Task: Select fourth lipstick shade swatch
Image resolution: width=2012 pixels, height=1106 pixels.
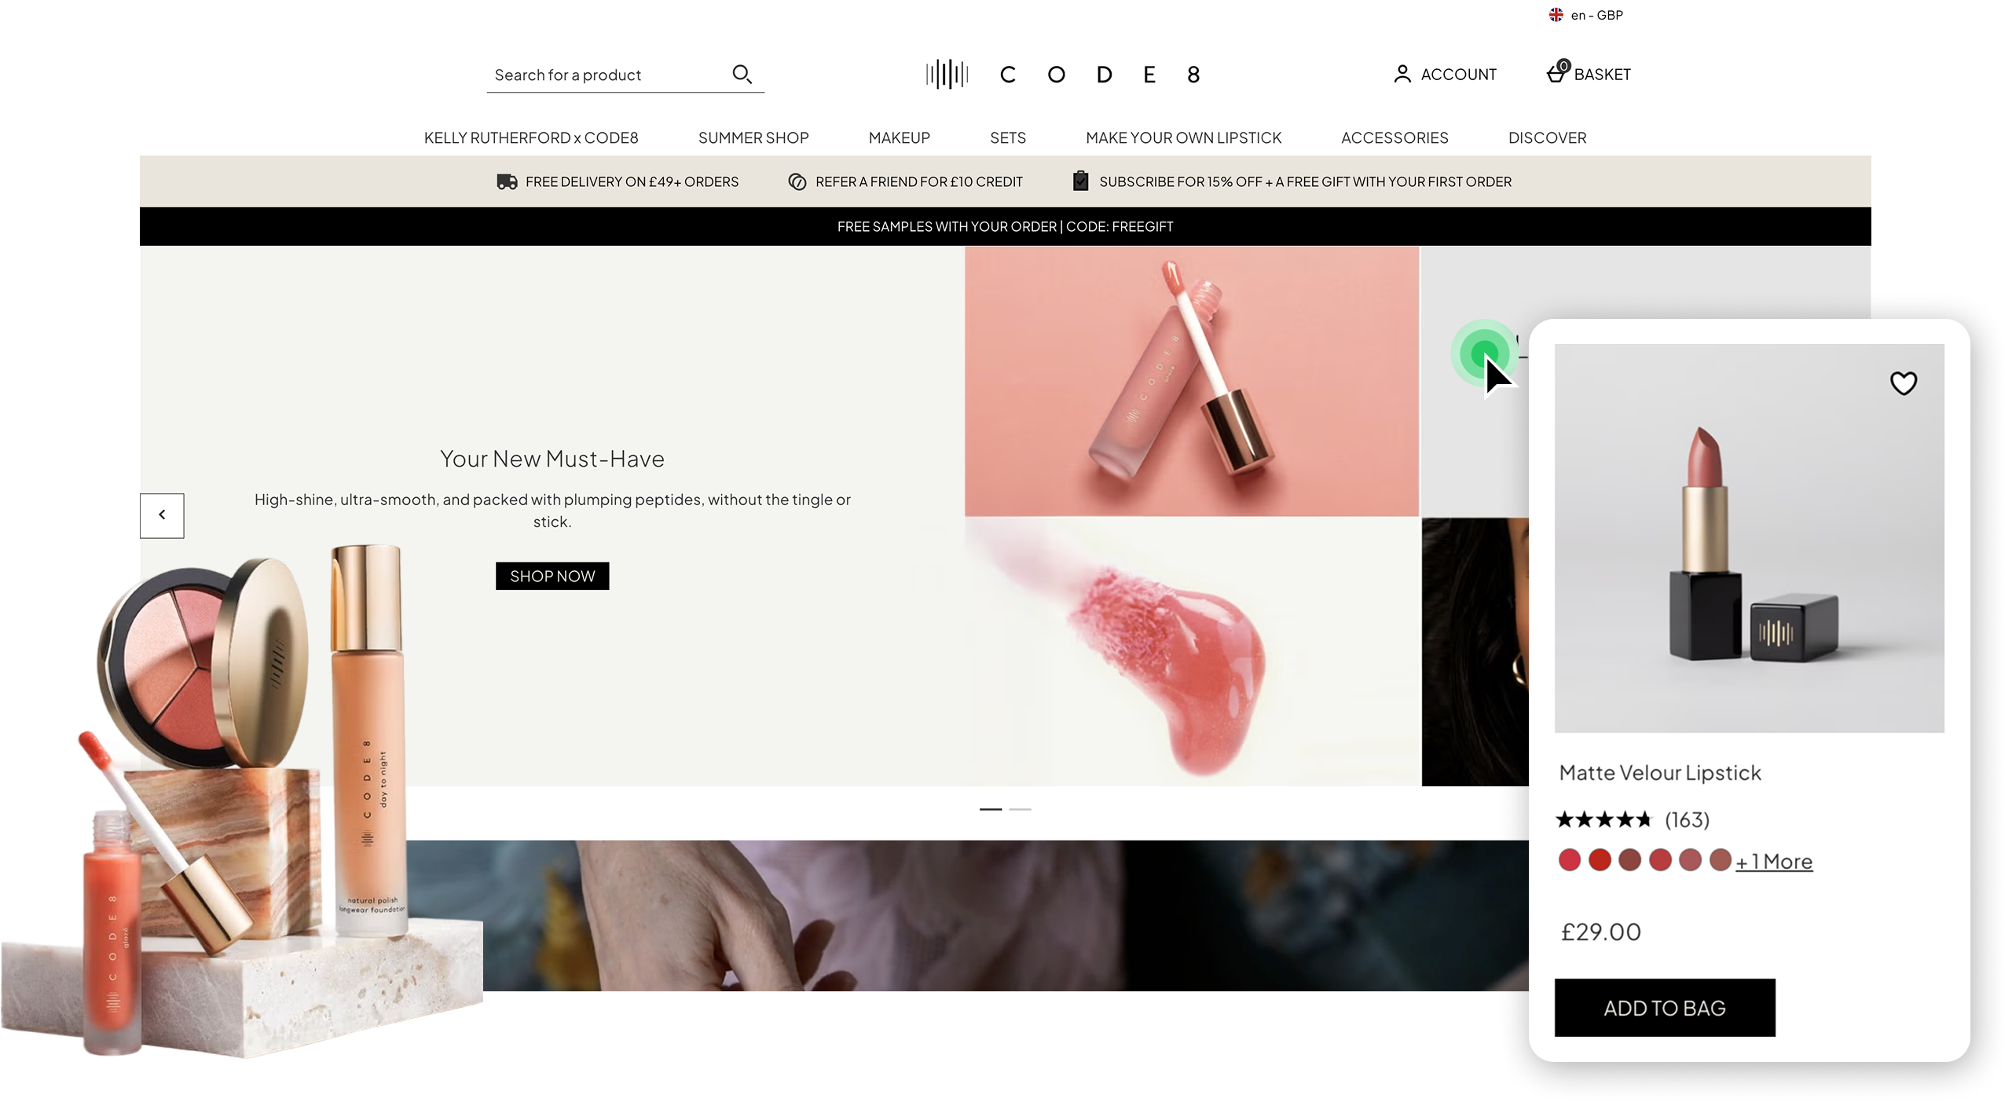Action: 1660,860
